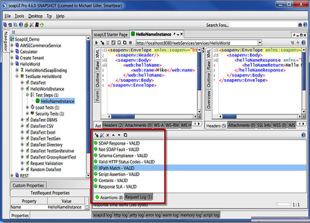Click the first project icon in the main toolbar

(5, 25)
